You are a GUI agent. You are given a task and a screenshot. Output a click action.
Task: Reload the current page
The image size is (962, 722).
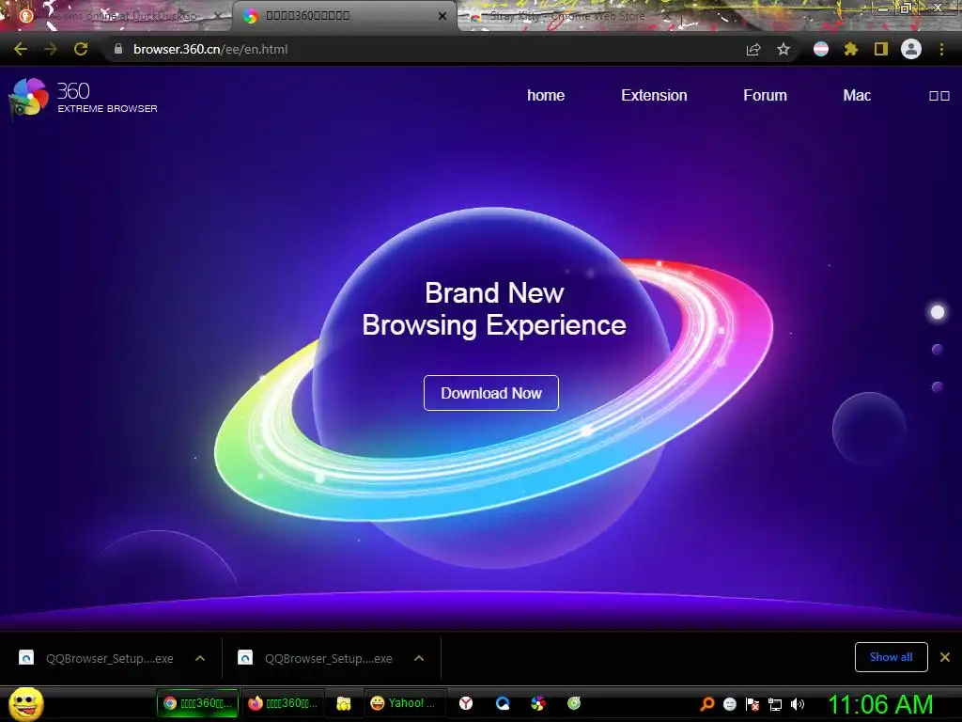point(81,49)
